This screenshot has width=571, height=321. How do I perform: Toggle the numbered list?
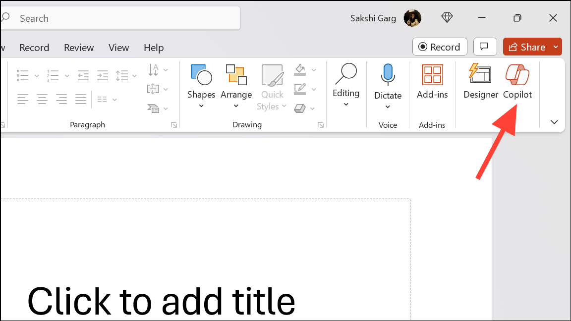click(52, 75)
